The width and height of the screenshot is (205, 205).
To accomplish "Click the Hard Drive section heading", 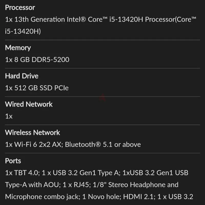I will coord(22,76).
